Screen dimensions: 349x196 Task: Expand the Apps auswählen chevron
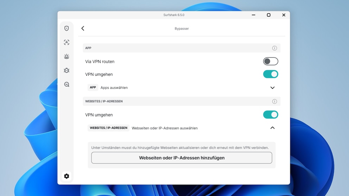[272, 87]
